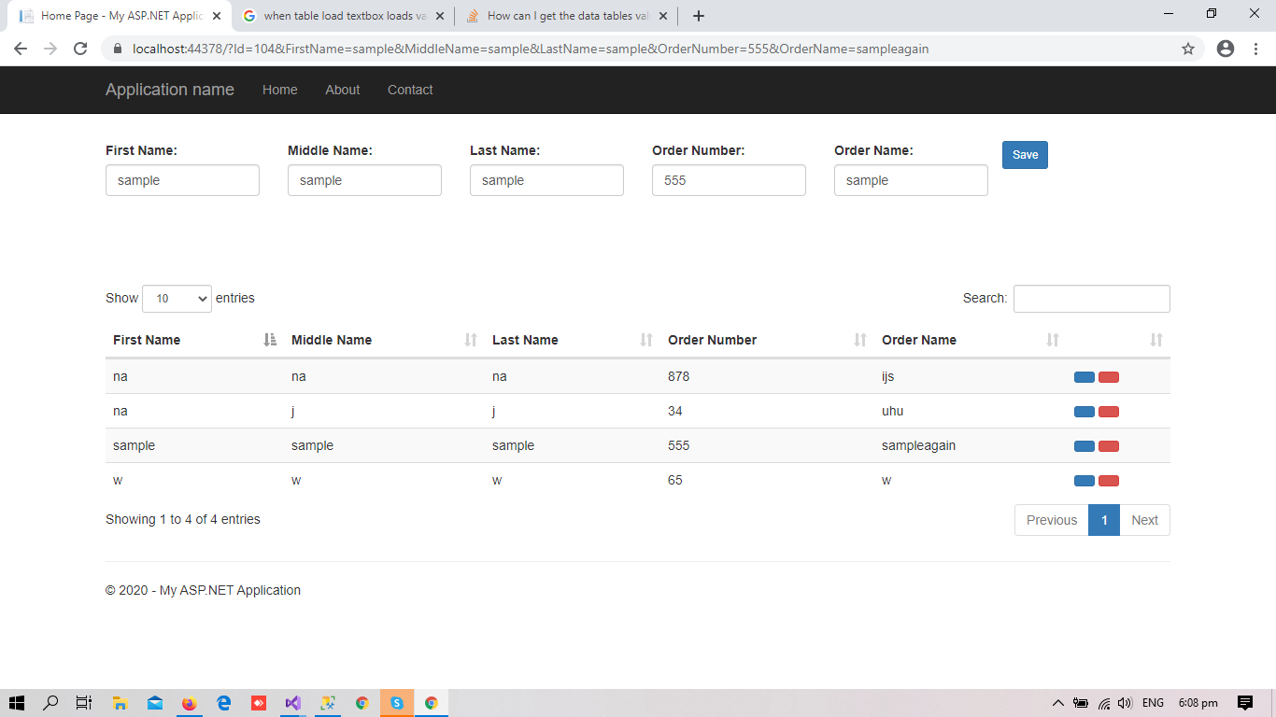
Task: Show hidden system tray icons chevron
Action: coord(1058,703)
